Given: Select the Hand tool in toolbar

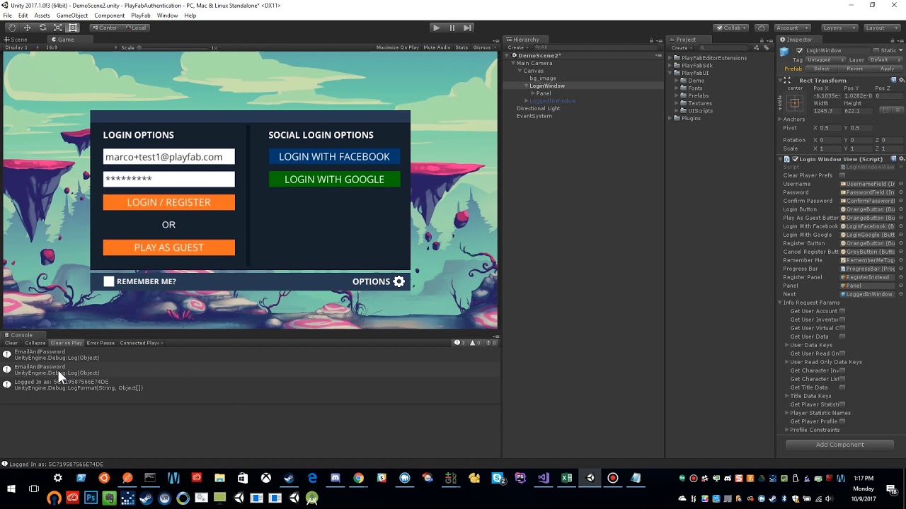Looking at the screenshot, I should [12, 28].
